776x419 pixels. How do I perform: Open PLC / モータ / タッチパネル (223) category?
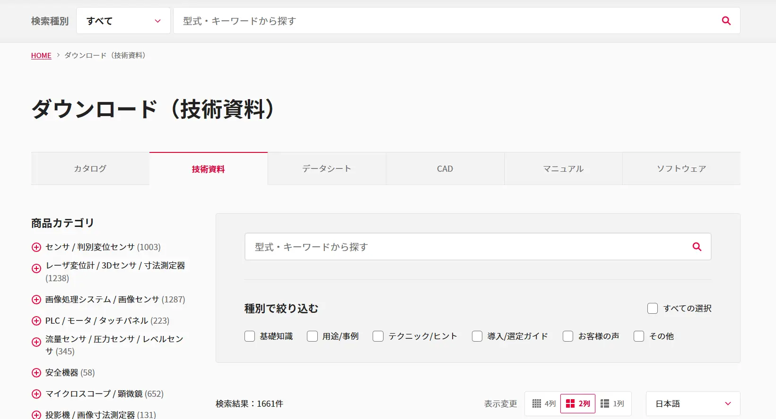click(107, 321)
